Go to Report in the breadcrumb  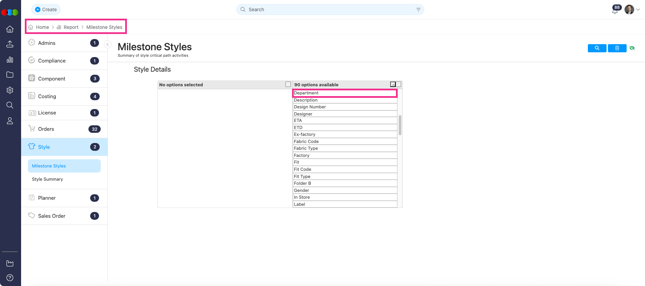(71, 27)
